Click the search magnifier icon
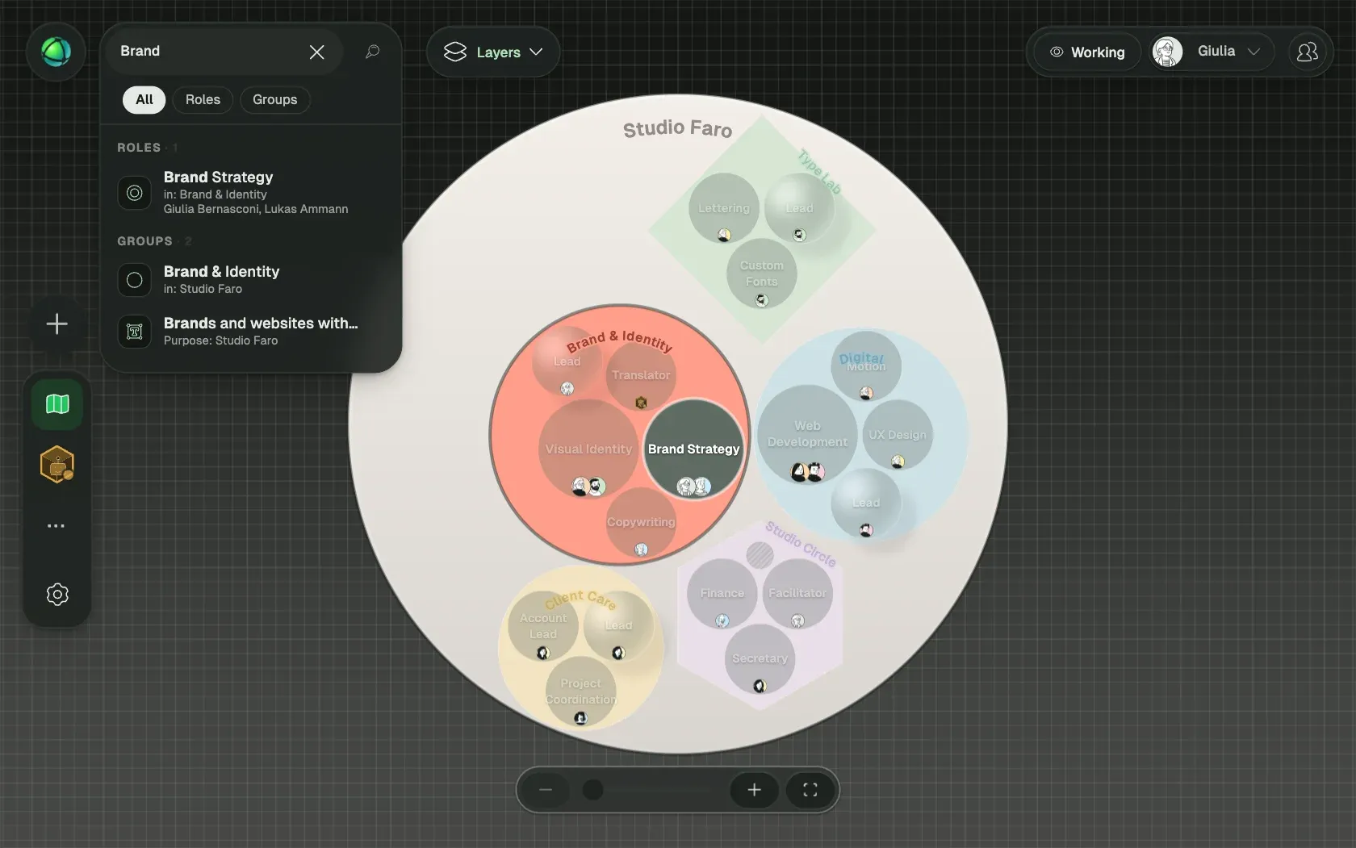This screenshot has height=848, width=1356. click(372, 52)
